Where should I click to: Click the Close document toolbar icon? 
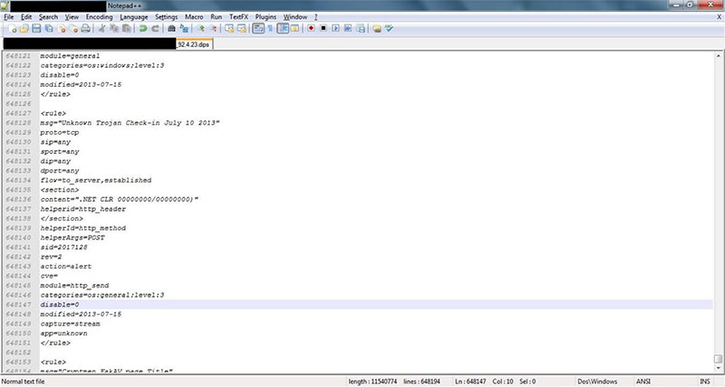pyautogui.click(x=62, y=29)
